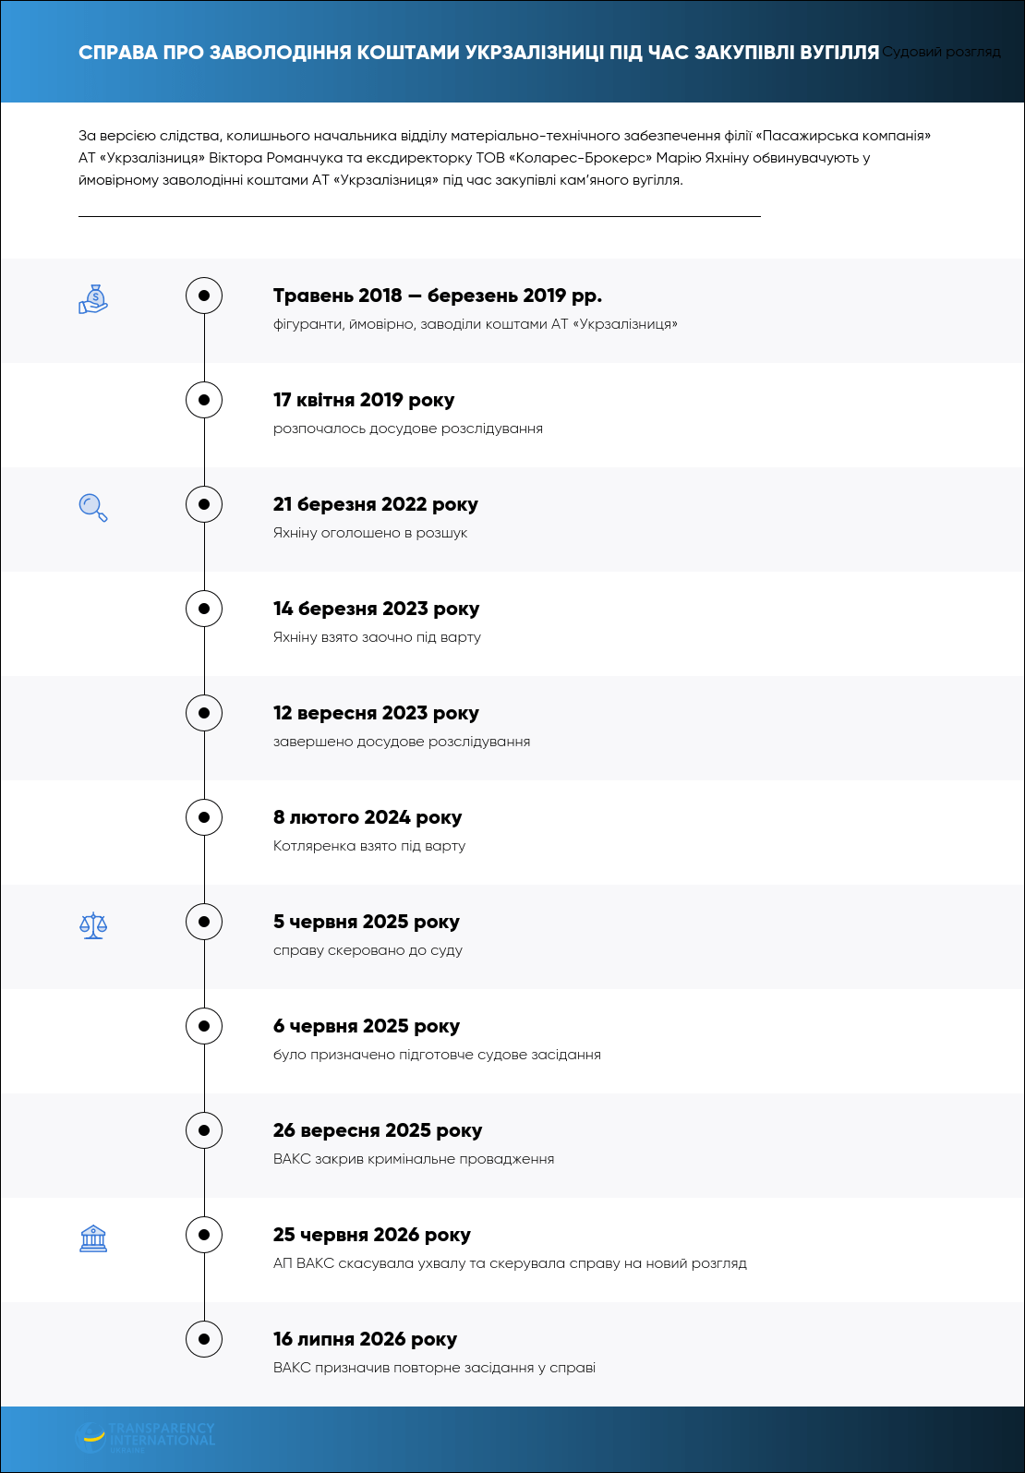Click the main title about Укрзалізниця
The image size is (1025, 1473).
479,53
